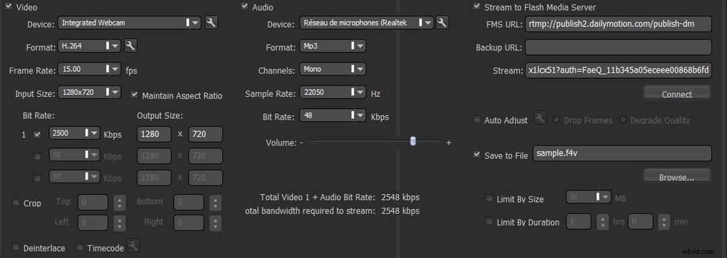The height and width of the screenshot is (258, 727).
Task: Click the bandwidth required 2548 kbps value
Action: click(x=400, y=211)
